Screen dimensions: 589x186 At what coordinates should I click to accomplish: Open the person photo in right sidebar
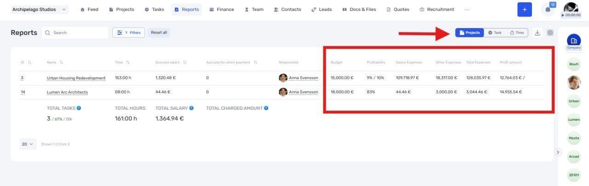(x=574, y=82)
